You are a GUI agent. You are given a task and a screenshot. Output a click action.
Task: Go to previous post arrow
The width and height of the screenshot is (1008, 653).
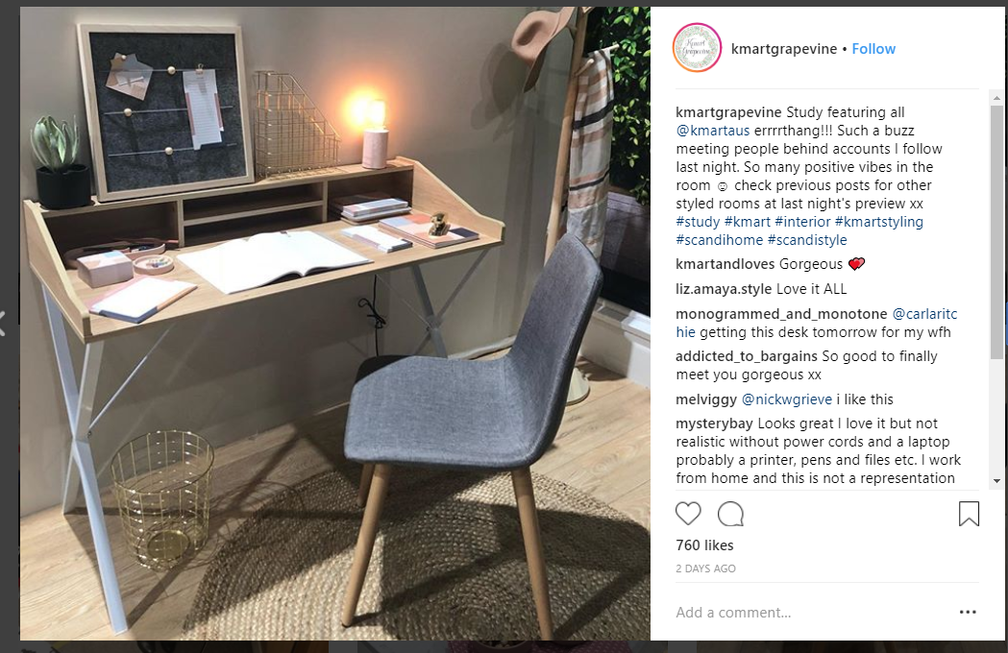pos(2,324)
